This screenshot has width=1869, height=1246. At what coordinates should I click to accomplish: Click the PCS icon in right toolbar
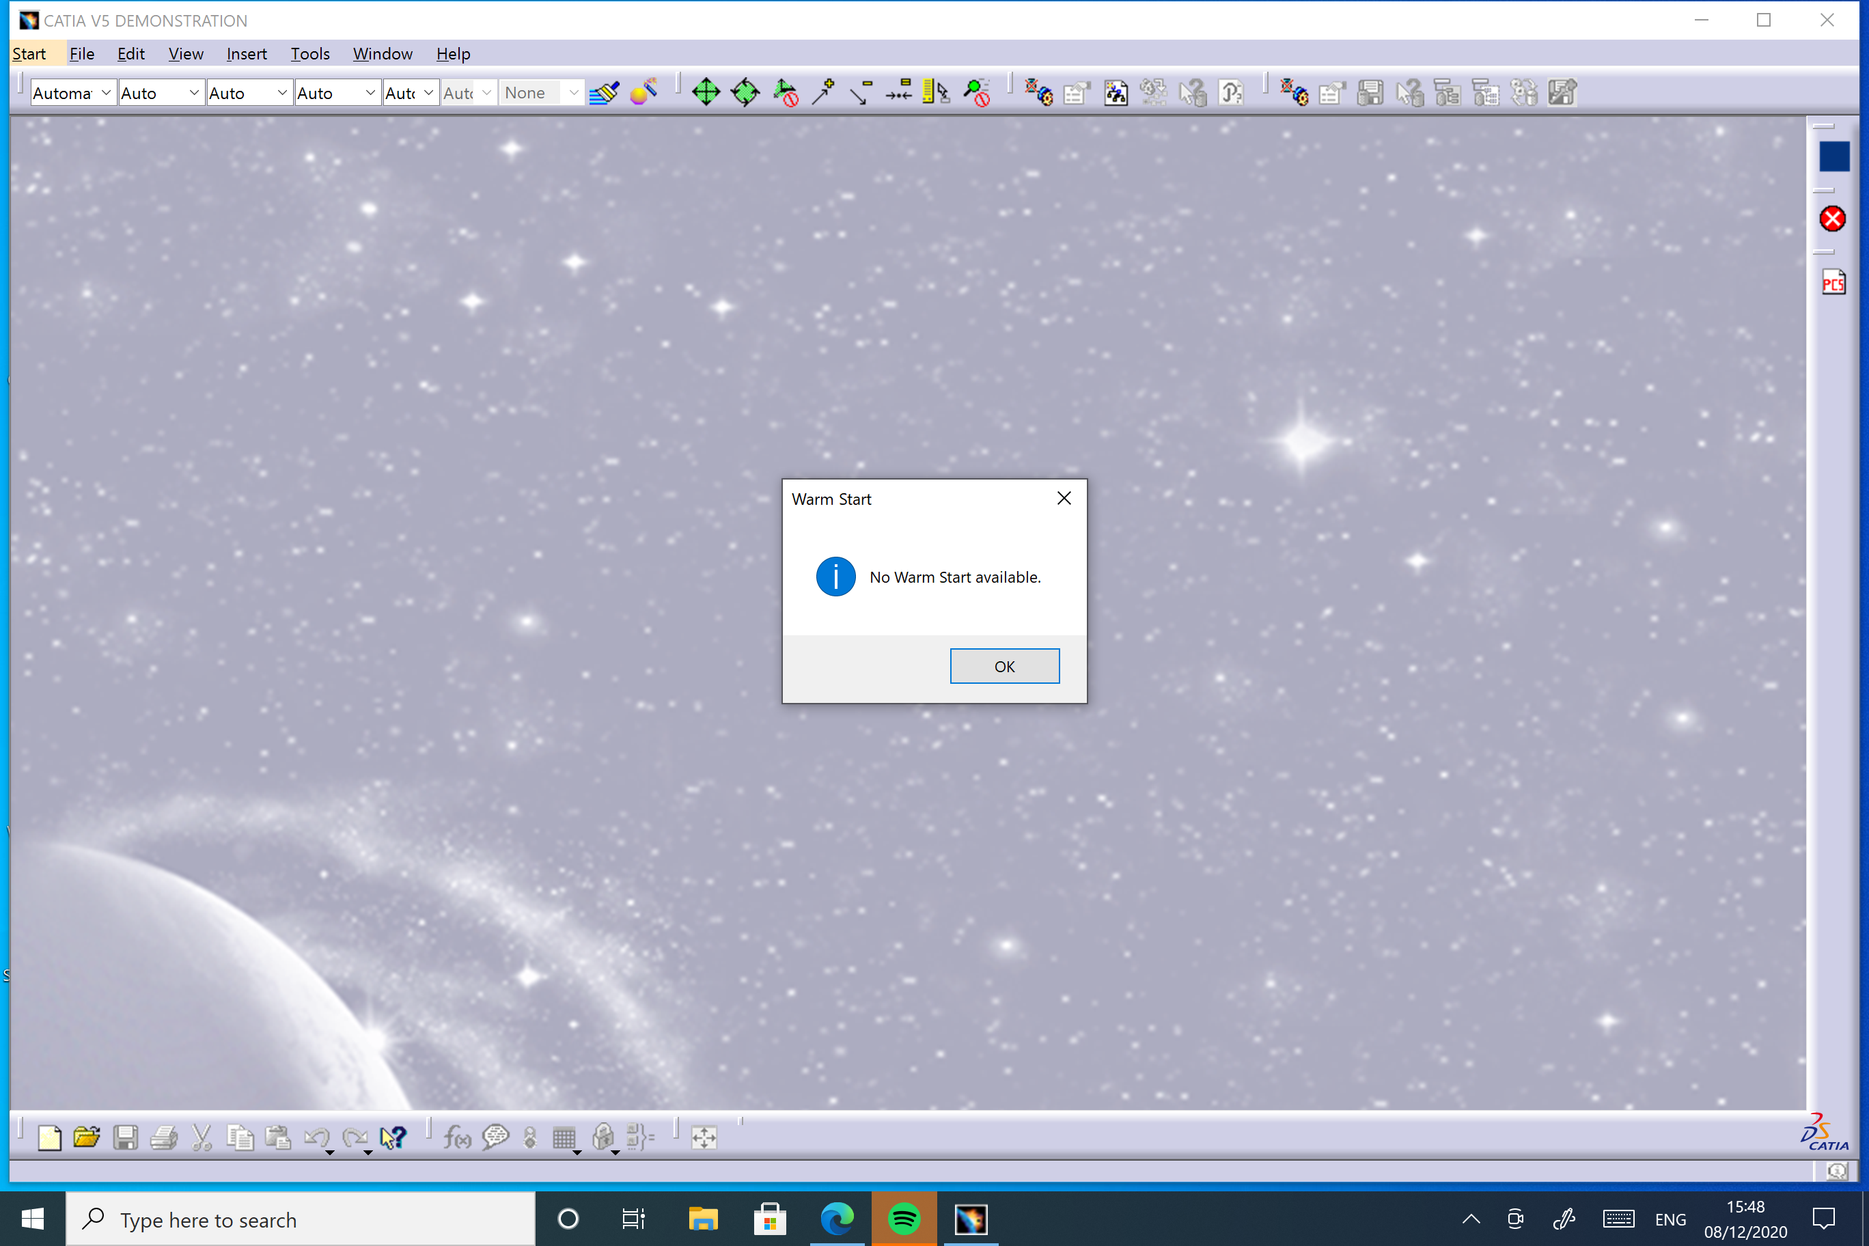1833,282
